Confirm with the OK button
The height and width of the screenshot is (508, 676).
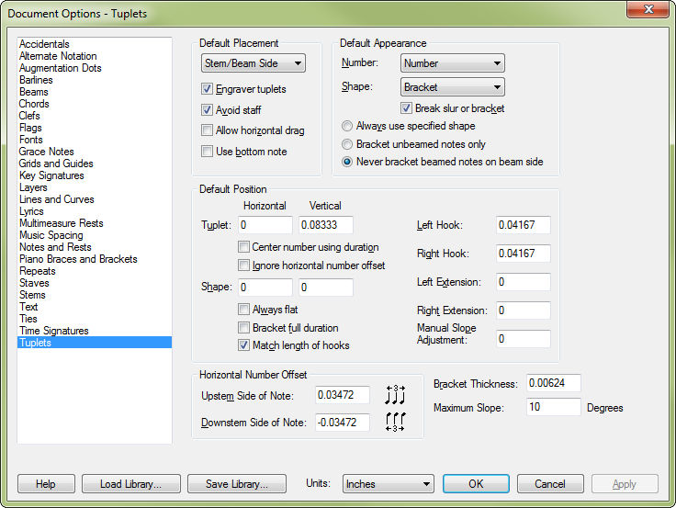pos(476,484)
